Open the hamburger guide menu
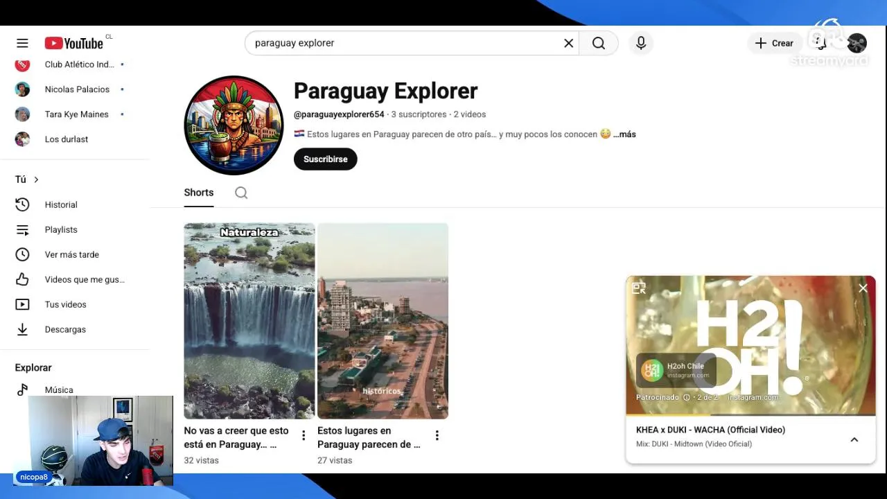887x499 pixels. [22, 43]
